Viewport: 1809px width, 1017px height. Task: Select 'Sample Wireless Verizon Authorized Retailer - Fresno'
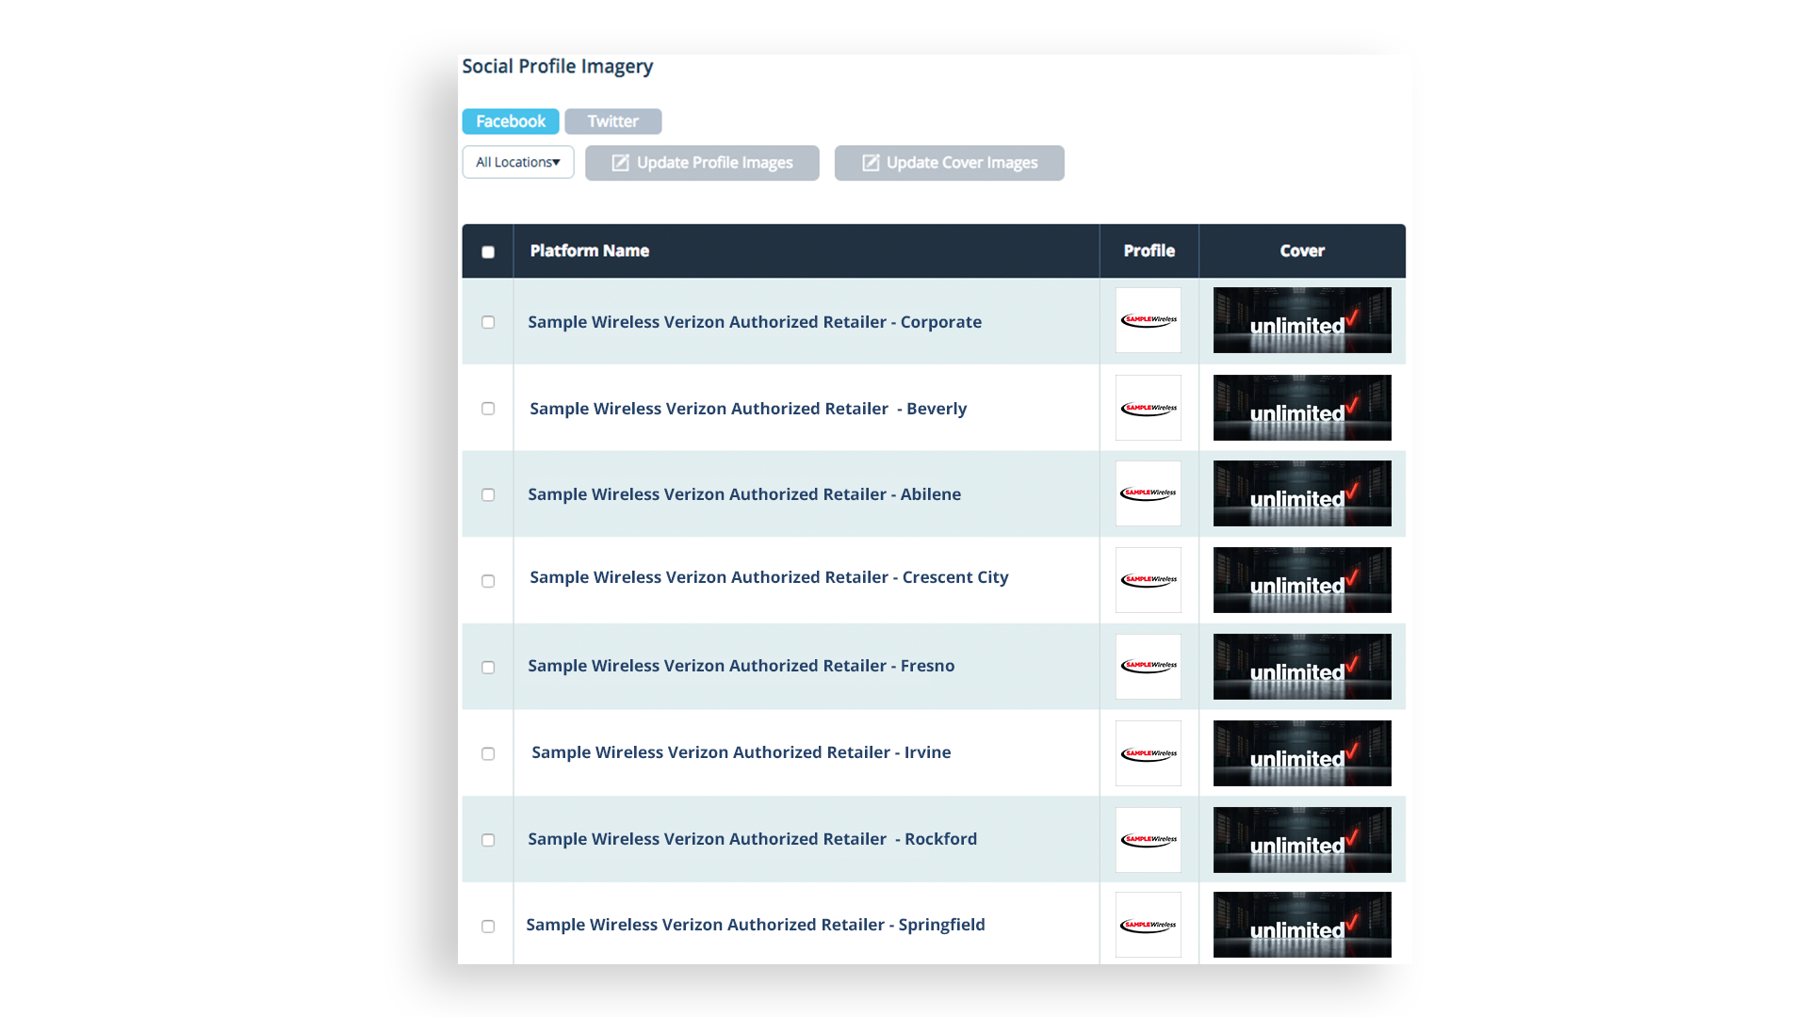742,666
